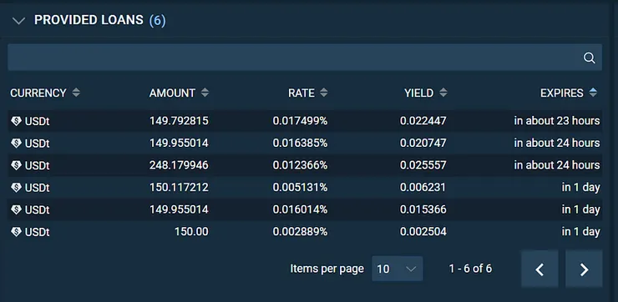
Task: Click yield 0.015366
Action: [423, 209]
